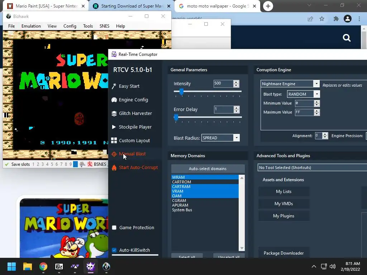Viewport: 367px width, 275px height.
Task: Click the Chrome search magnifier icon on page
Action: [347, 38]
